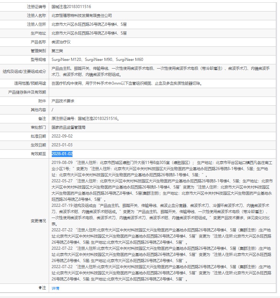Click approval date 2022-09-02
This screenshot has height=298, width=280.
62,136
